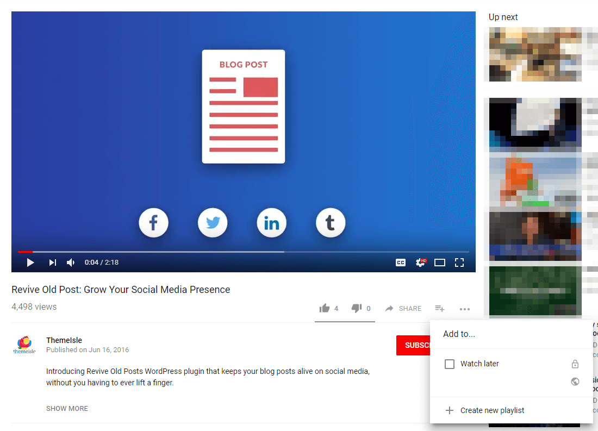This screenshot has width=598, height=431.
Task: Subscribe to the ThemeIsle channel
Action: pyautogui.click(x=413, y=345)
